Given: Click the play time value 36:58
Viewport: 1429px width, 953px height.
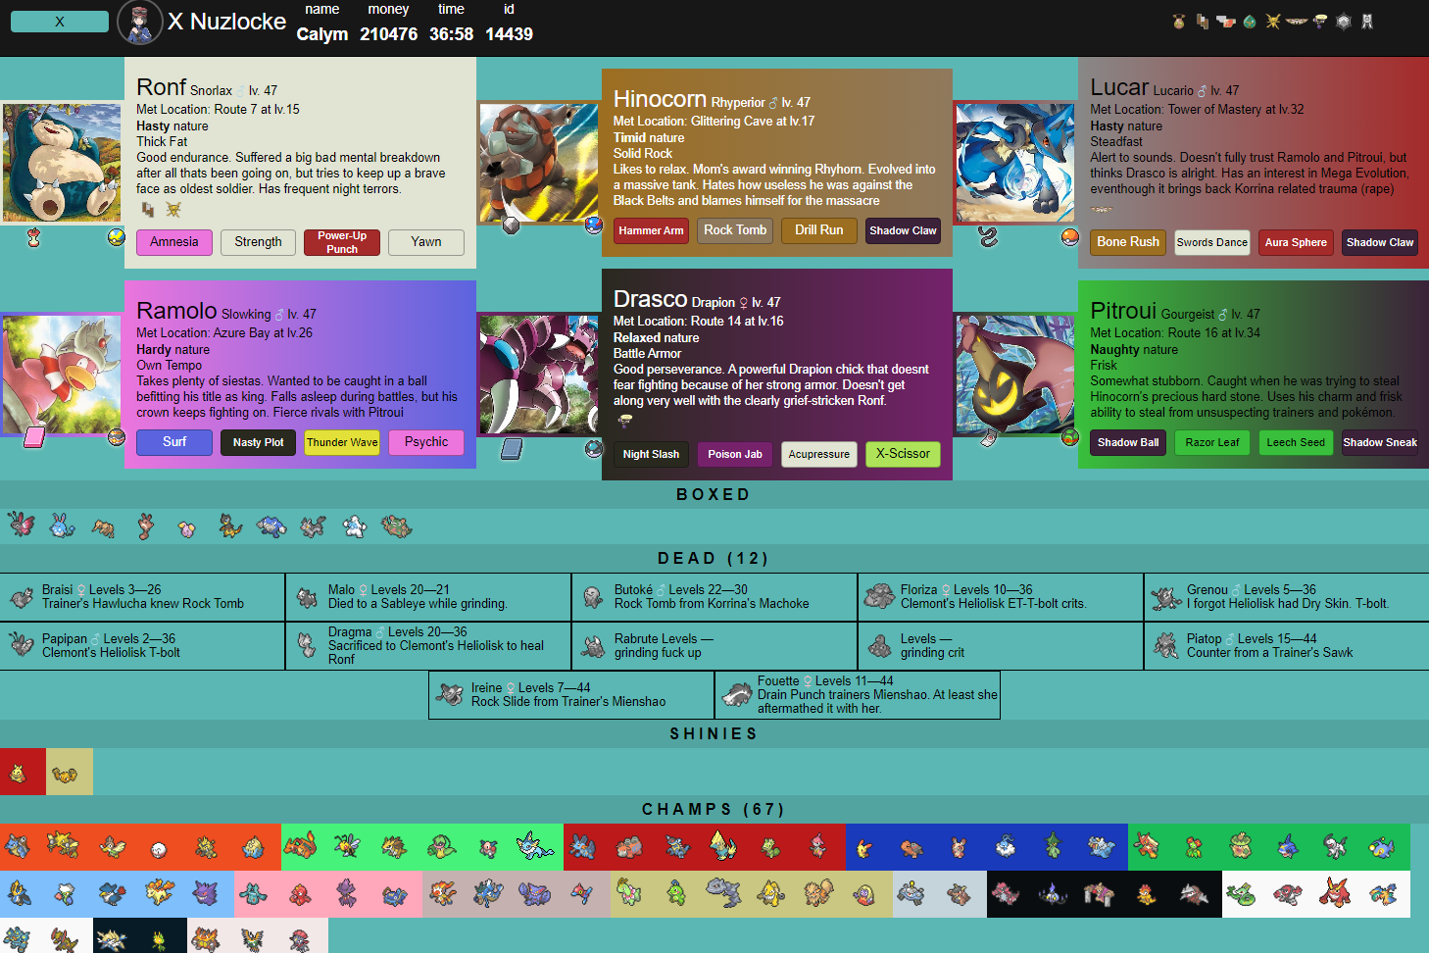Looking at the screenshot, I should pyautogui.click(x=451, y=34).
